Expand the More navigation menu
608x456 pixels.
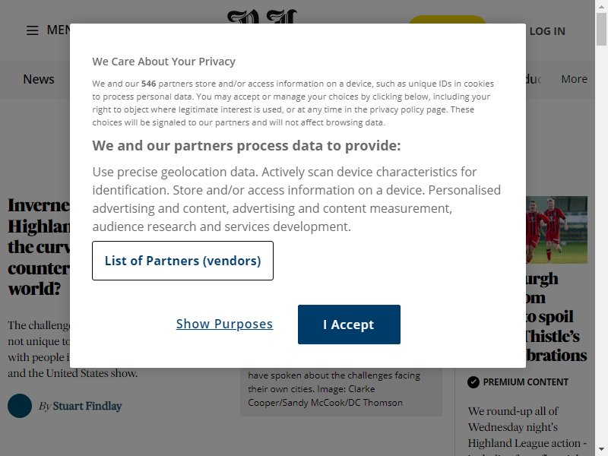coord(574,79)
